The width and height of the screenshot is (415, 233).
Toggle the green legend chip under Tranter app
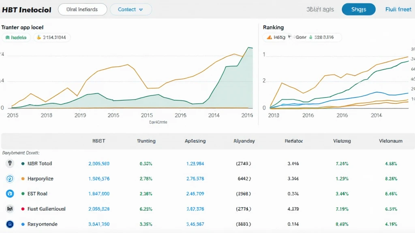(16, 38)
